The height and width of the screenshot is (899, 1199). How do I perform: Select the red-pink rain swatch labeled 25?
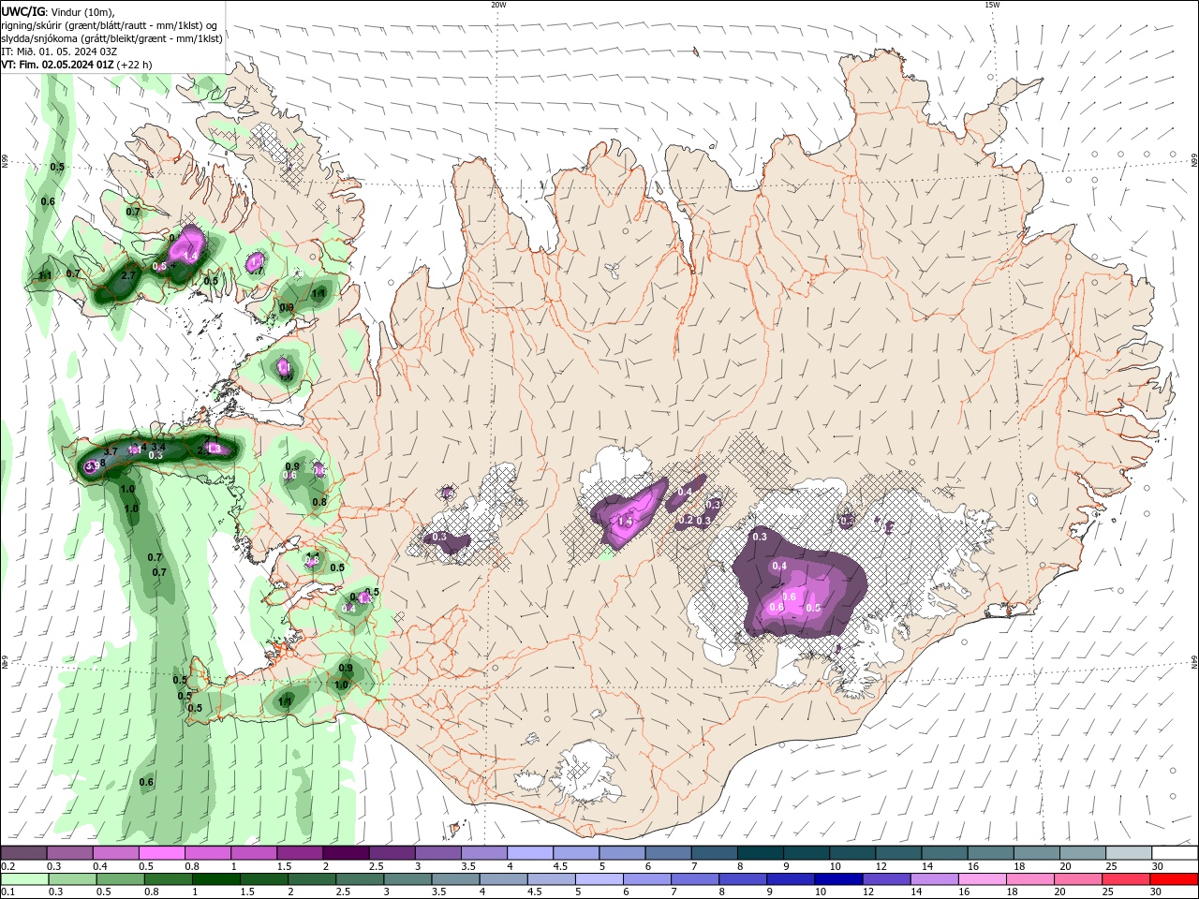[x=1126, y=879]
